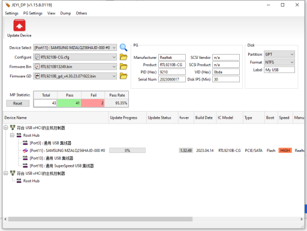Open the Others menu
307x231 pixels.
coord(82,13)
